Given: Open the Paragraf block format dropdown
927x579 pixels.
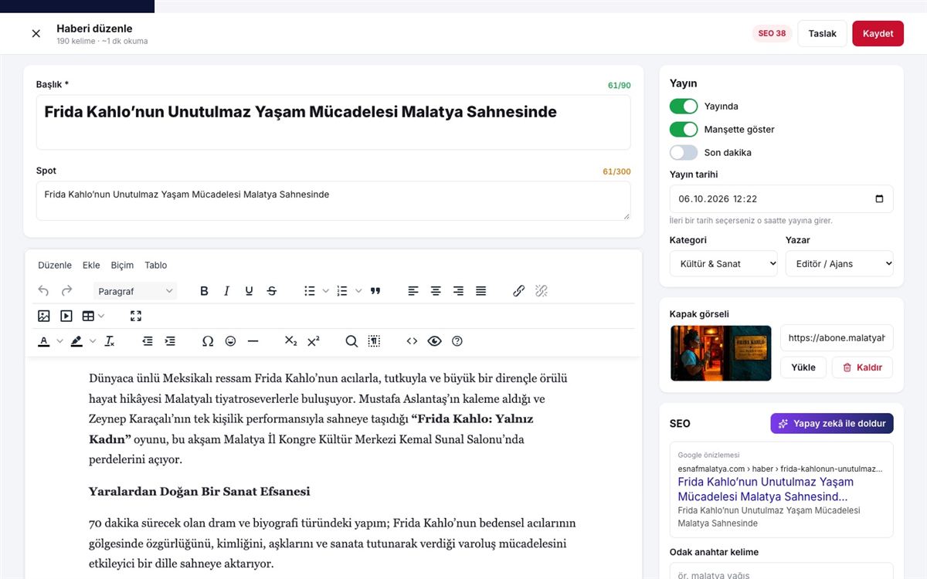Looking at the screenshot, I should (135, 291).
